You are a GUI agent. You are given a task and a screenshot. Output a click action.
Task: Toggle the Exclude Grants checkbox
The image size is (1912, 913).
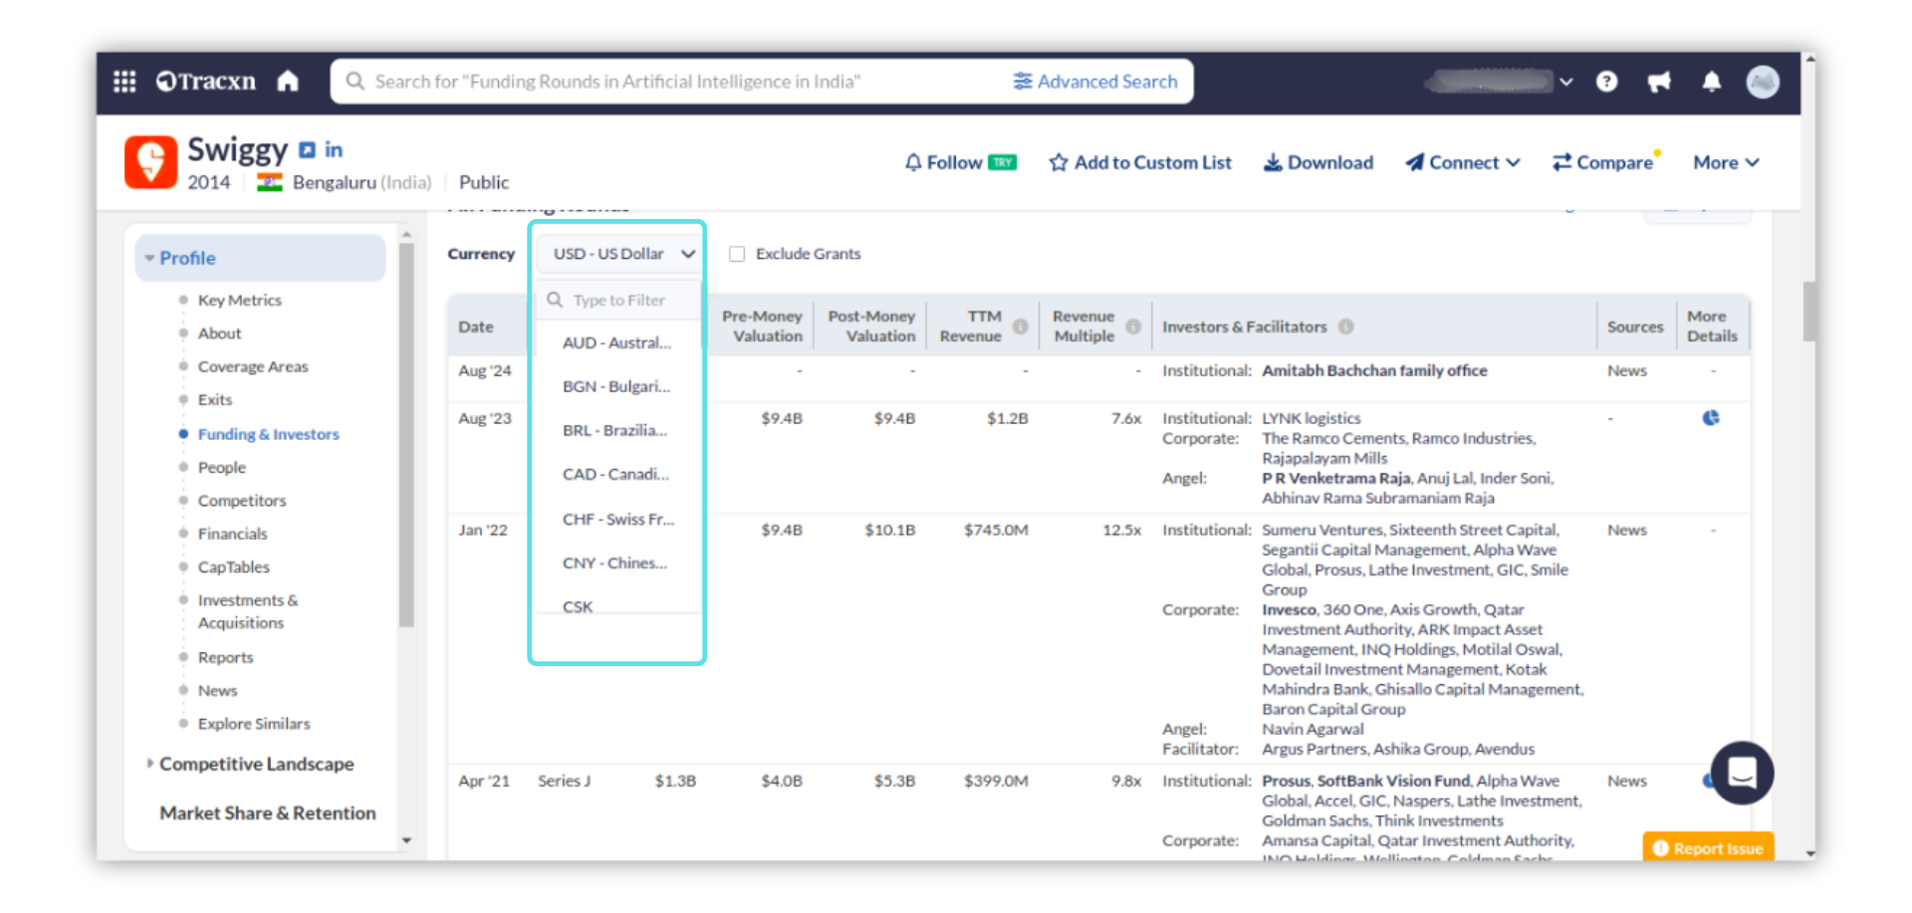(x=737, y=254)
